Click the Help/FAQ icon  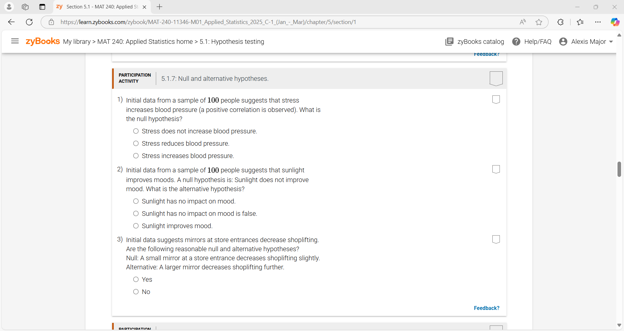tap(517, 42)
